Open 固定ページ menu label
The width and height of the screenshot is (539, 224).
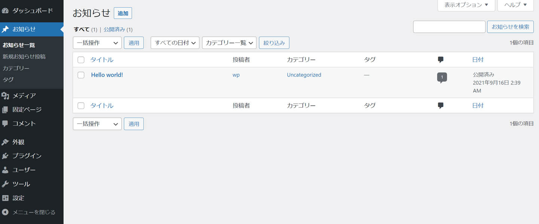pyautogui.click(x=27, y=110)
